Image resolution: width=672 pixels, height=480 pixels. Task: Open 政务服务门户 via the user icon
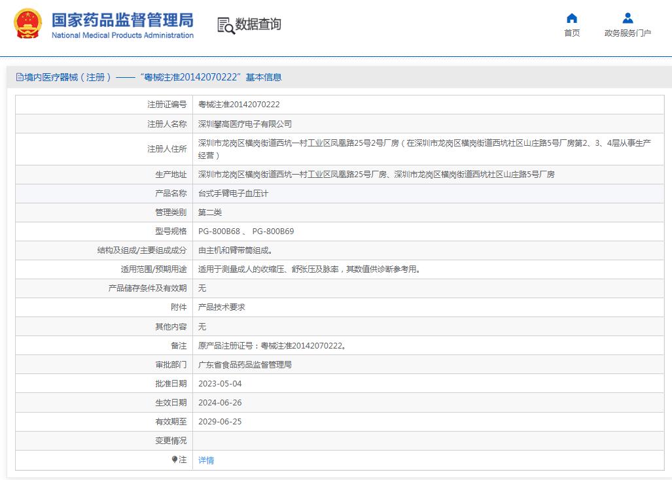(x=628, y=18)
